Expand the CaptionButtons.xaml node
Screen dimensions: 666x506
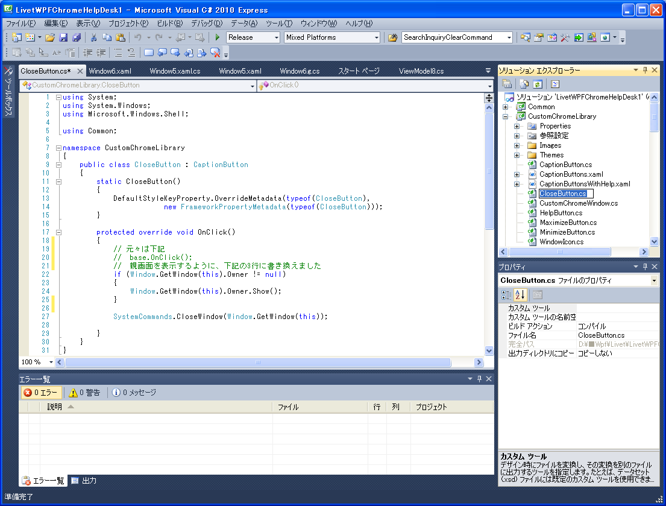[x=517, y=174]
